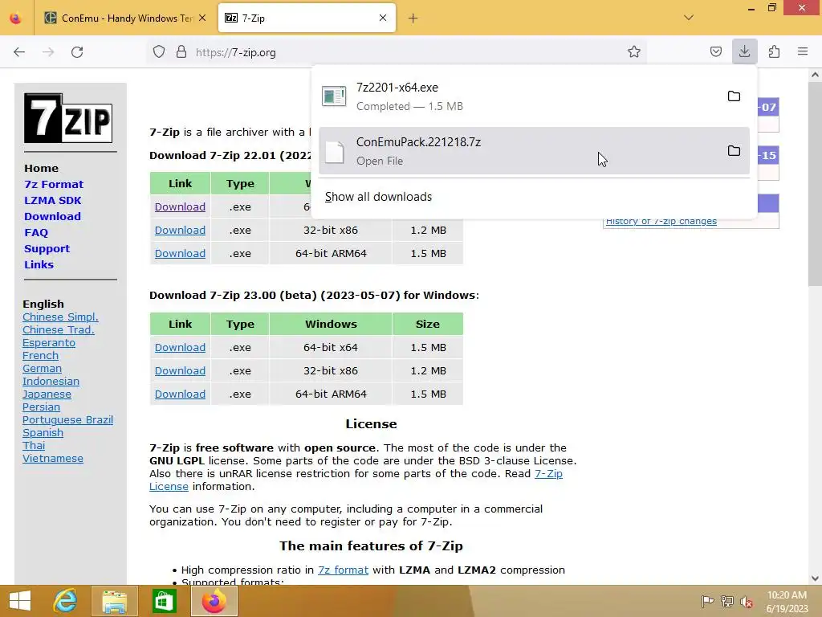The width and height of the screenshot is (822, 617).
Task: Open the tracking protection shield icon
Action: (159, 52)
